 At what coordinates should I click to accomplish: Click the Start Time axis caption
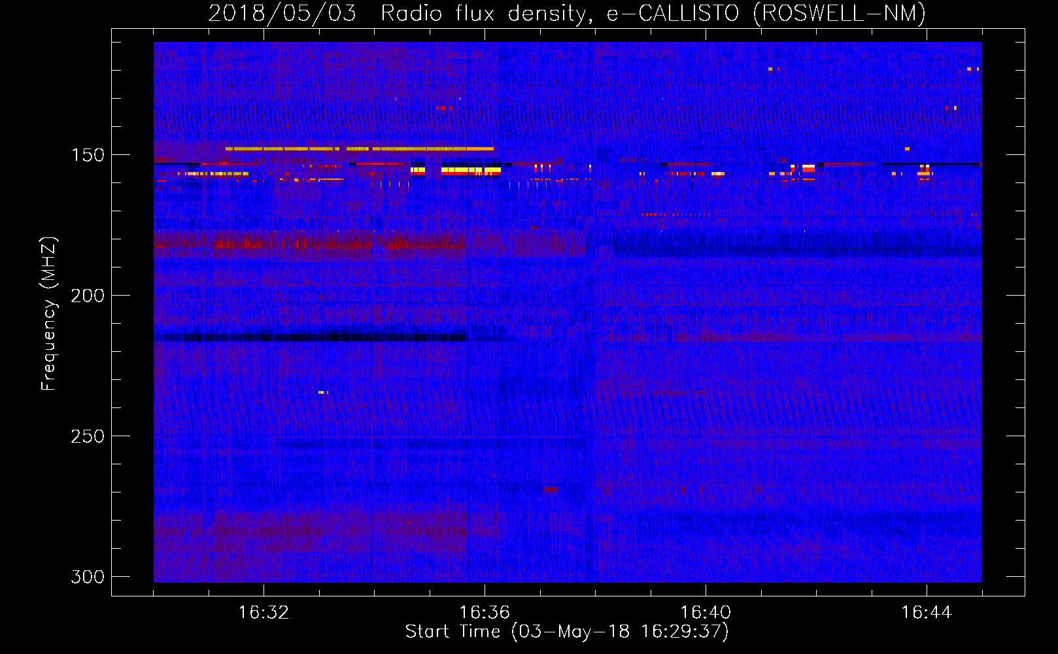[567, 632]
